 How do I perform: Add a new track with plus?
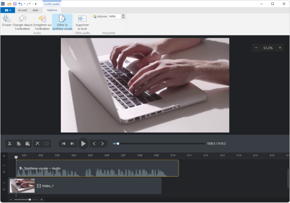pos(4,156)
